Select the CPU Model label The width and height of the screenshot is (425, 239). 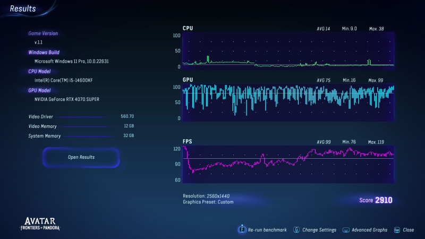pos(39,71)
